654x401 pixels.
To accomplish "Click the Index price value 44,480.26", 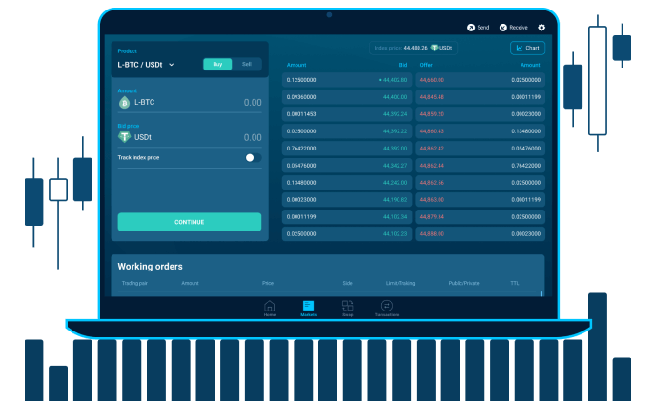I will [x=416, y=48].
